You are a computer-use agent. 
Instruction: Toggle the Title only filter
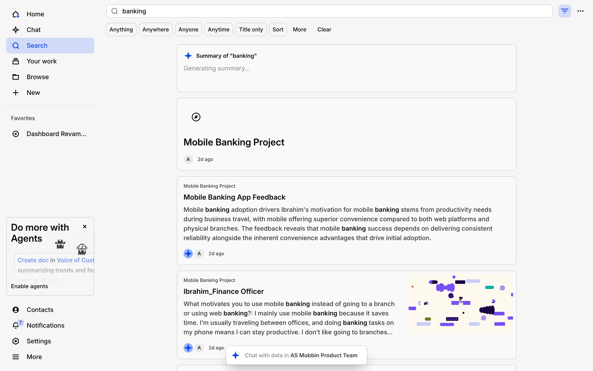pyautogui.click(x=251, y=29)
